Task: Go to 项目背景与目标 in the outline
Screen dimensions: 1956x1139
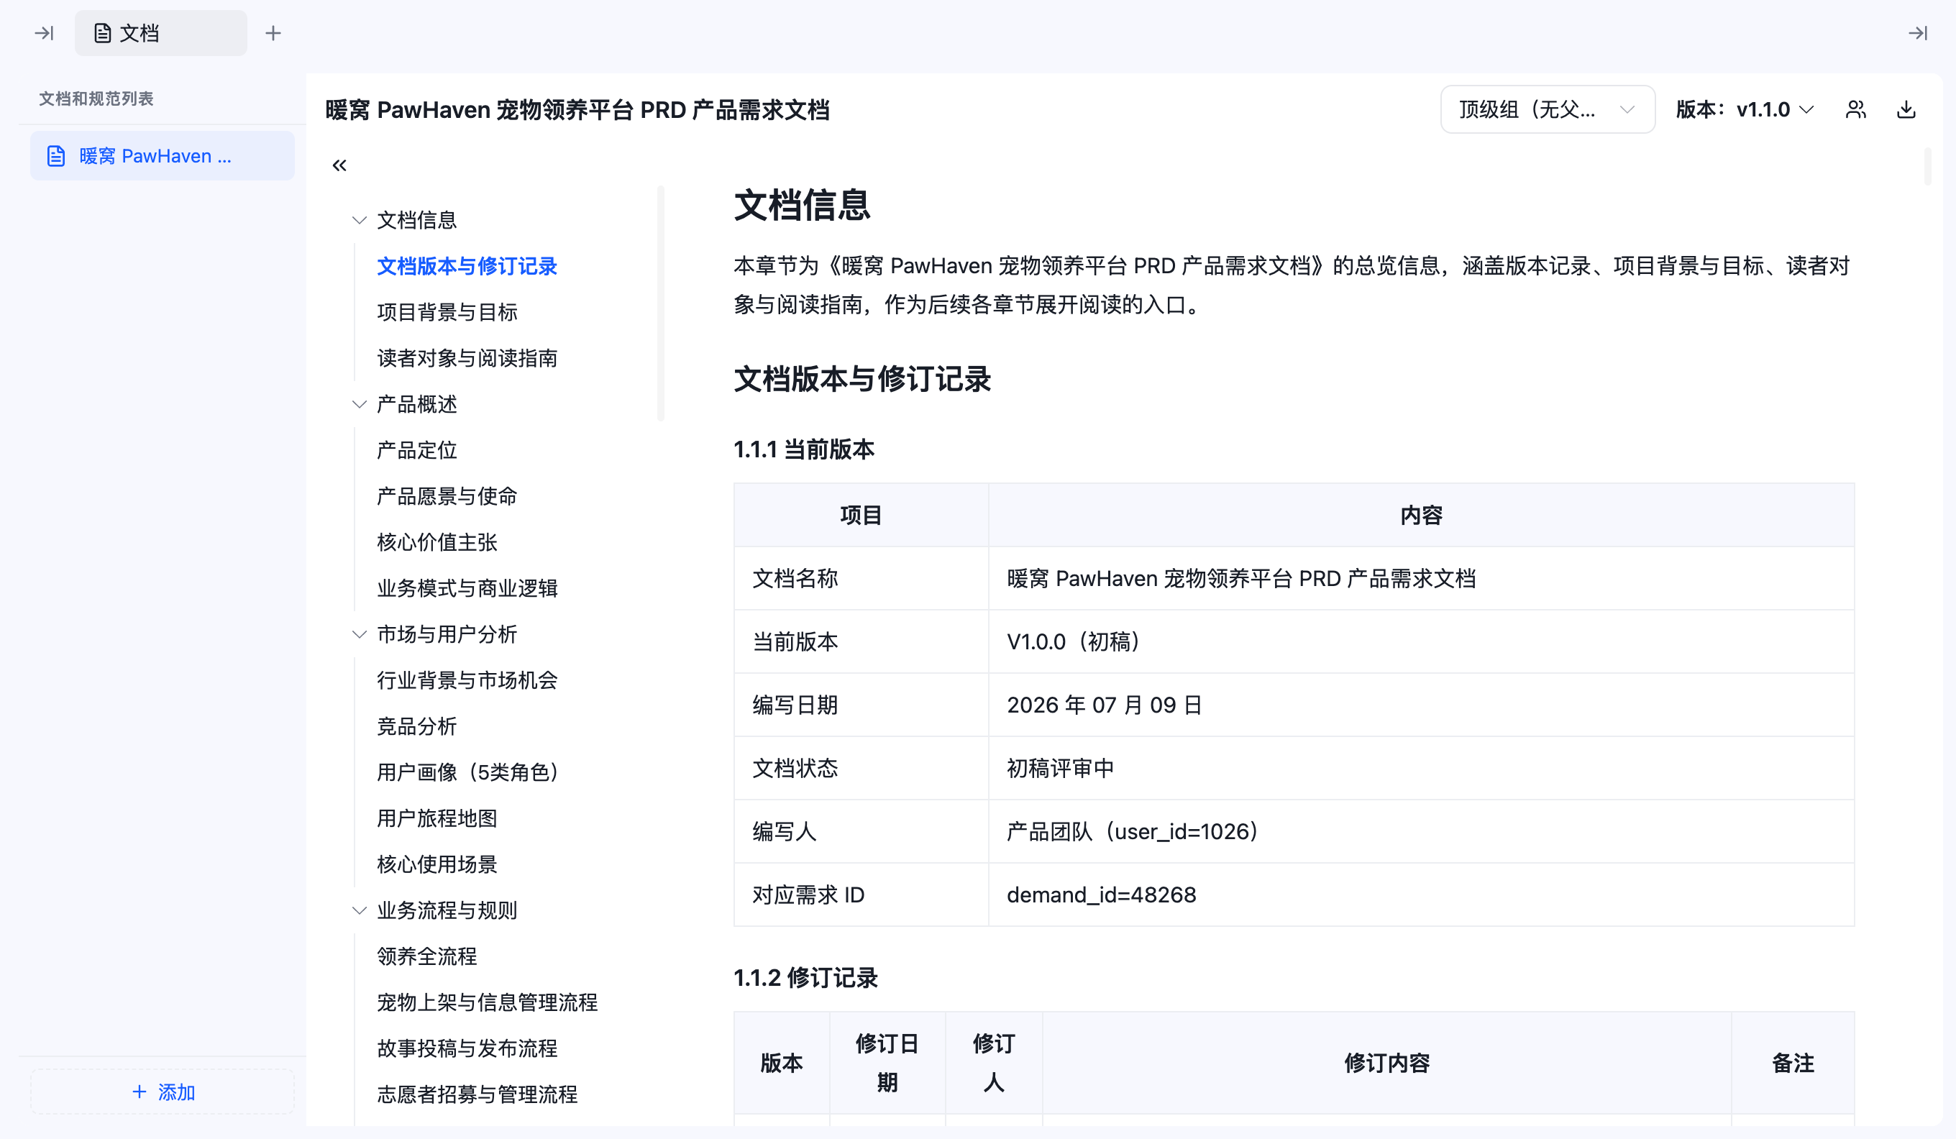Action: [x=447, y=312]
